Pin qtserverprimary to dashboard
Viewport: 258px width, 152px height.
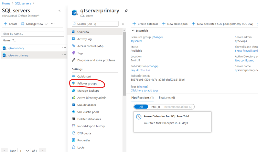point(126,11)
